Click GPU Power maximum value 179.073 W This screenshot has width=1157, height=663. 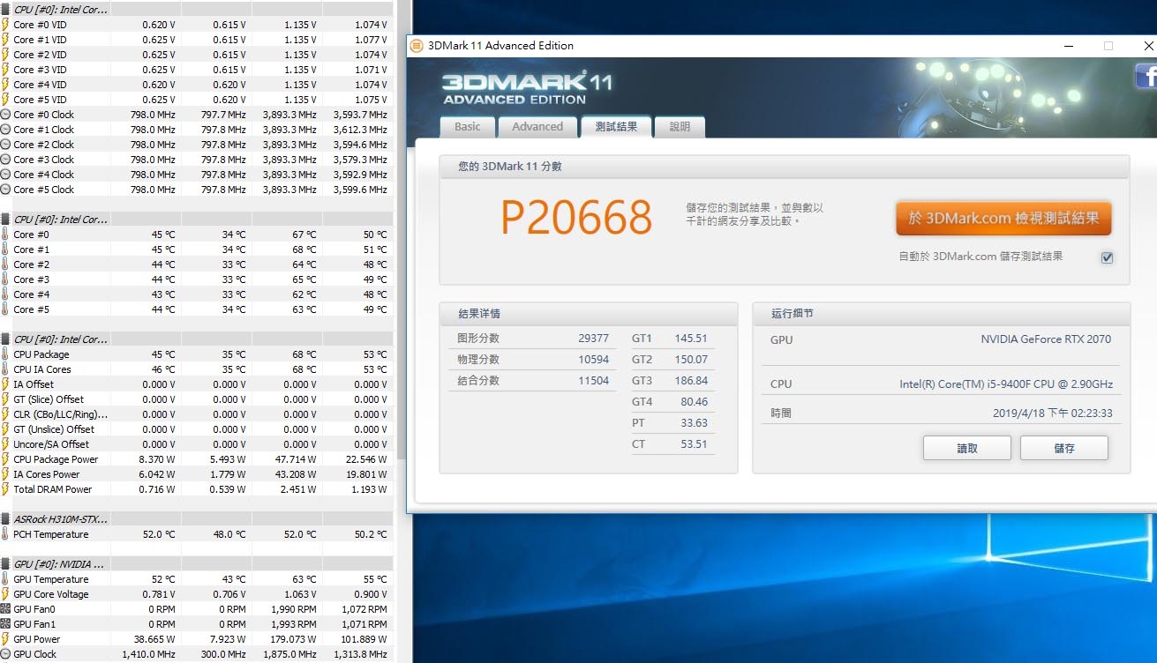293,639
